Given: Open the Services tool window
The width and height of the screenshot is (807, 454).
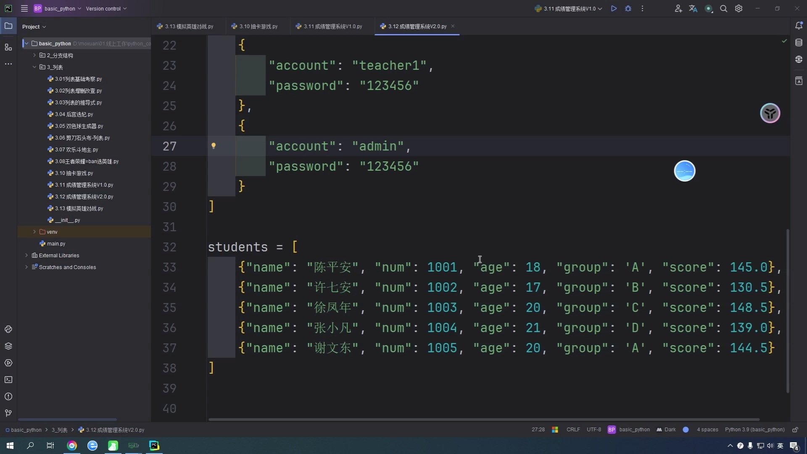Looking at the screenshot, I should coord(8,363).
